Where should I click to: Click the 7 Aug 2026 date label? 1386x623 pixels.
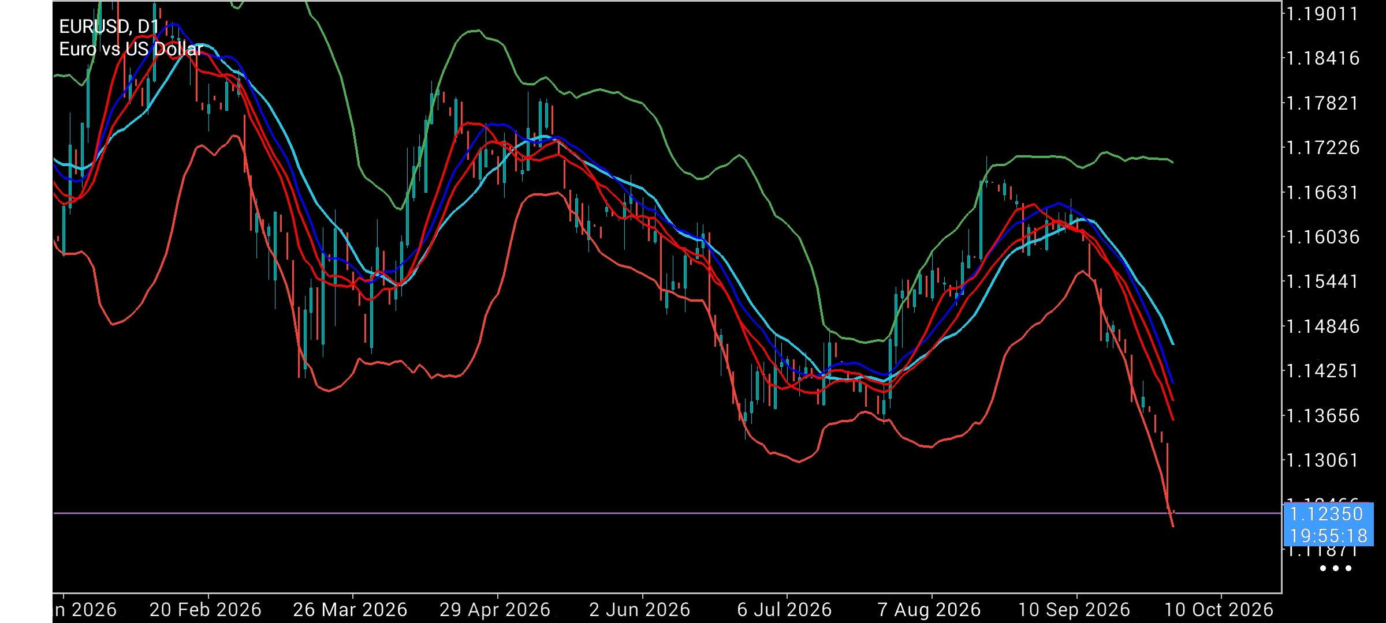pos(929,610)
